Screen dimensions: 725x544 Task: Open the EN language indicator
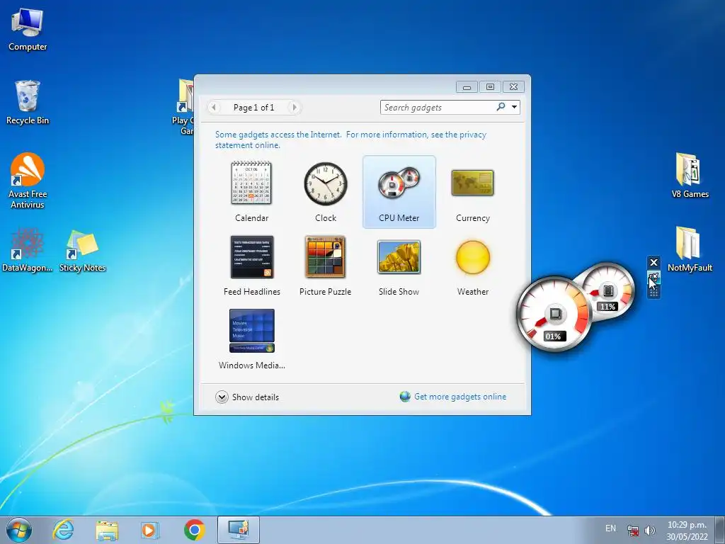point(610,528)
